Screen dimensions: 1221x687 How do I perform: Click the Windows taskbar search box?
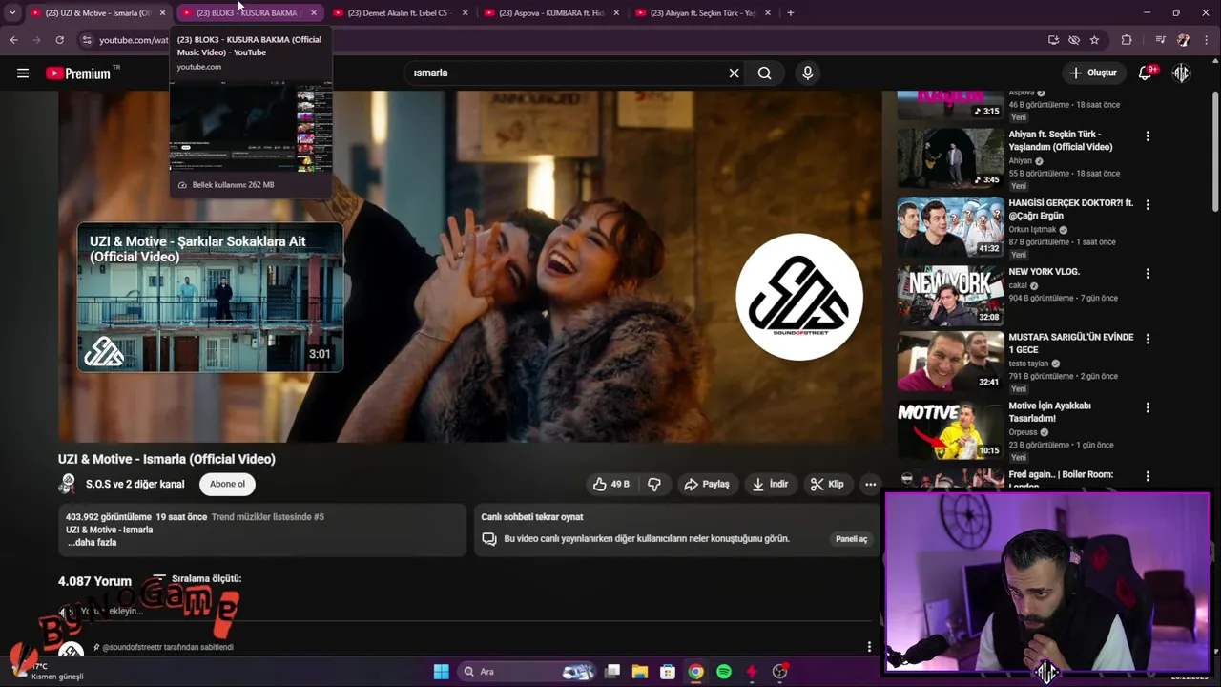526,672
